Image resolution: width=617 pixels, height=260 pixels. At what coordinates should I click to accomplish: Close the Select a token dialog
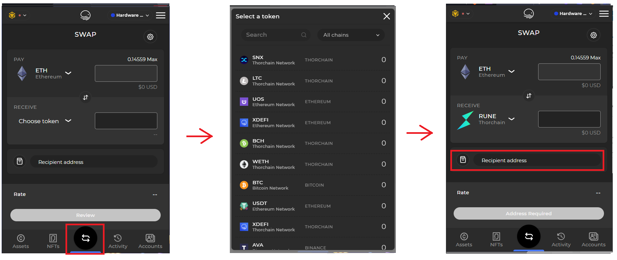coord(387,16)
